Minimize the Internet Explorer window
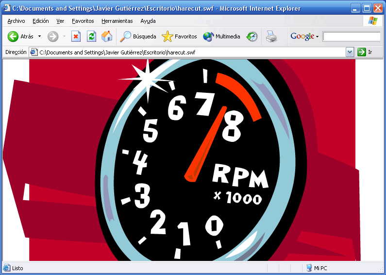Viewport: 386px width, 275px height. 355,9
